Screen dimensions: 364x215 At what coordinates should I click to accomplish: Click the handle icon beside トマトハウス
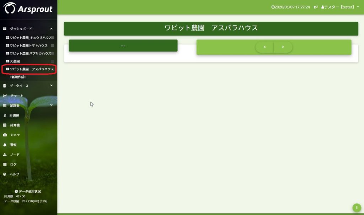[x=53, y=45]
